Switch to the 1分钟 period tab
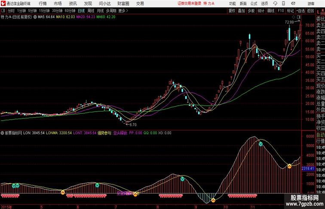Image resolution: width=325 pixels, height=209 pixels. pyautogui.click(x=21, y=11)
